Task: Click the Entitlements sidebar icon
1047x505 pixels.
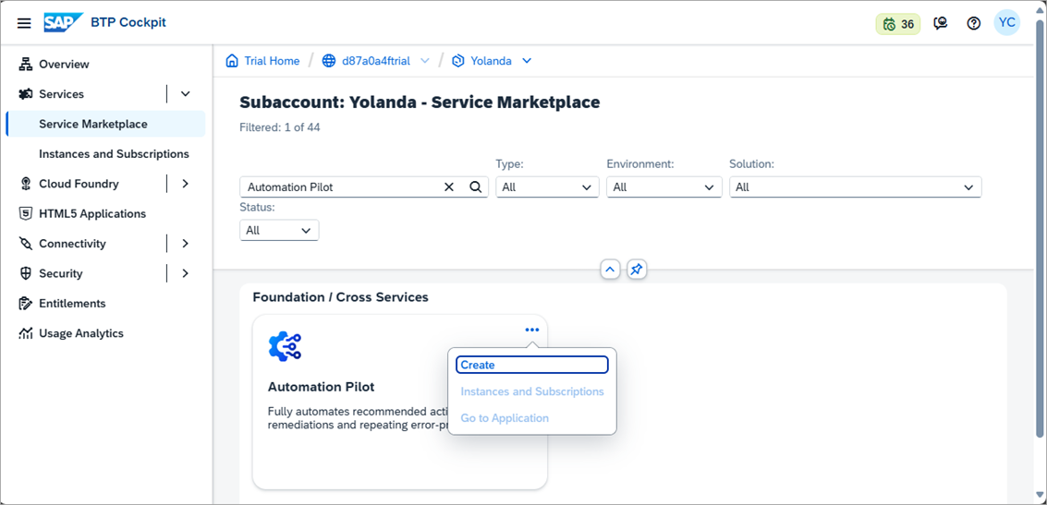Action: point(25,304)
